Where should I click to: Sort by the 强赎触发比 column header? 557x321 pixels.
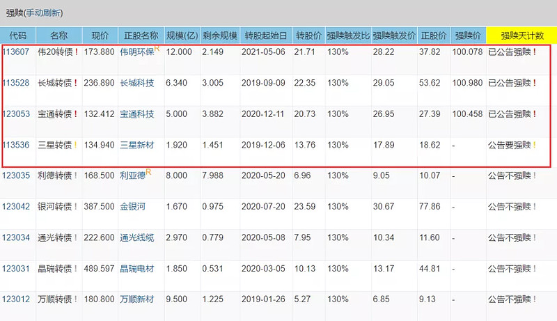tap(348, 36)
